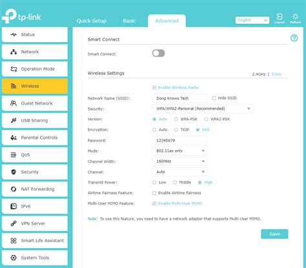This screenshot has height=268, width=306.
Task: Click the QoS bars icon
Action: [x=14, y=155]
